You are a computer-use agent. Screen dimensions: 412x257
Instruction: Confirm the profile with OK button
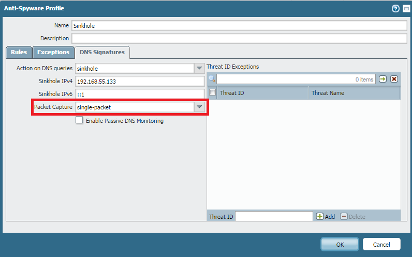pos(340,244)
